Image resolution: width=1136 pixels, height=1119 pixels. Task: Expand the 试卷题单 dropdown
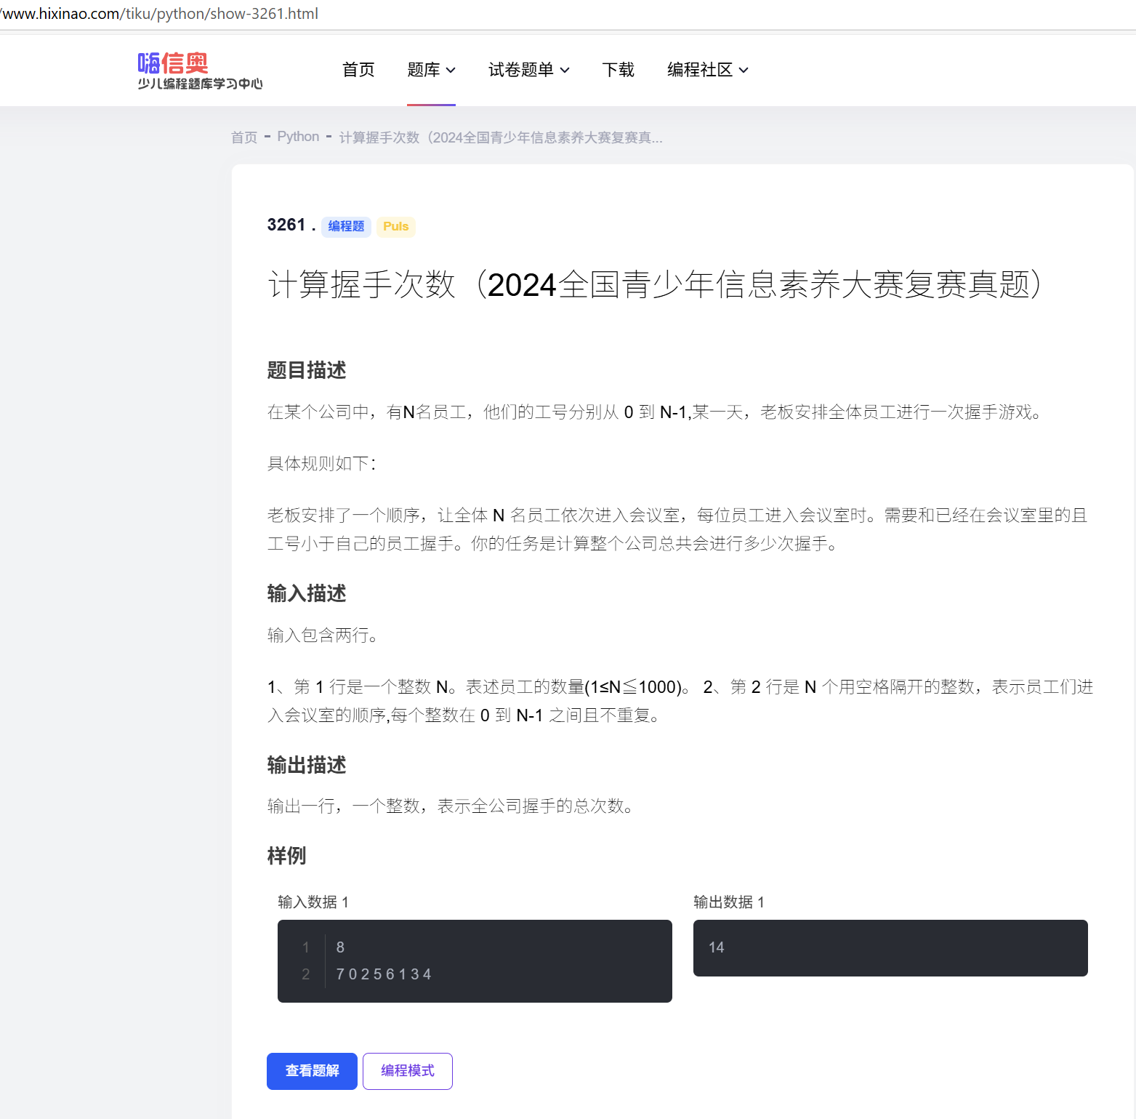(x=528, y=70)
